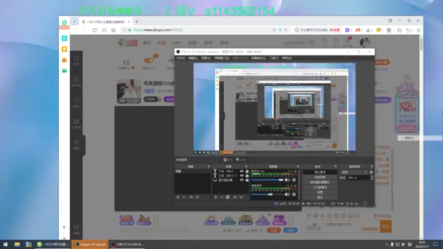Open the transition type dropdown in OBS

(354, 172)
